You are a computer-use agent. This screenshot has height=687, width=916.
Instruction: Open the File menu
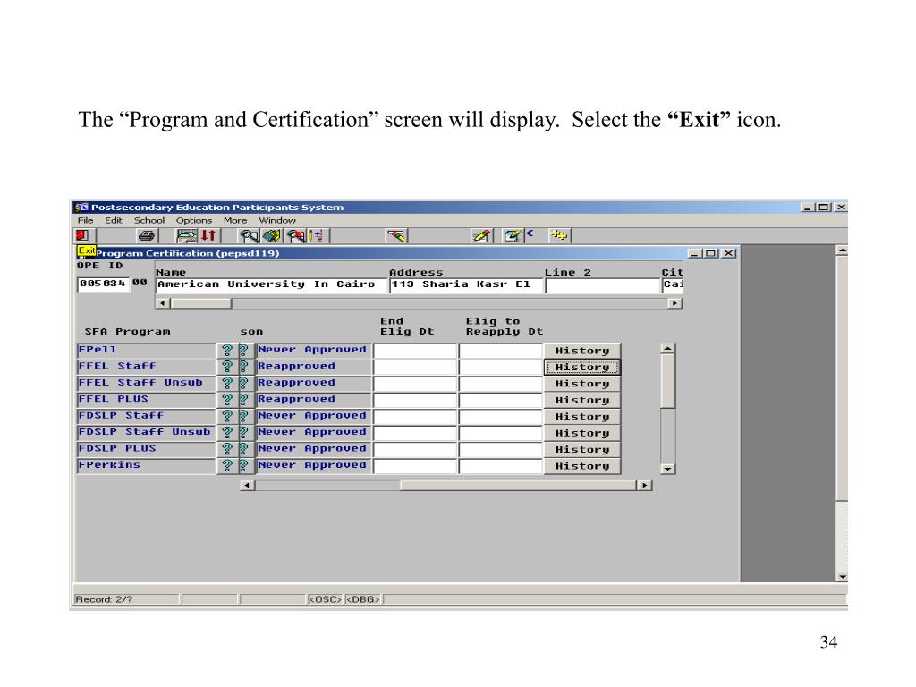click(85, 220)
